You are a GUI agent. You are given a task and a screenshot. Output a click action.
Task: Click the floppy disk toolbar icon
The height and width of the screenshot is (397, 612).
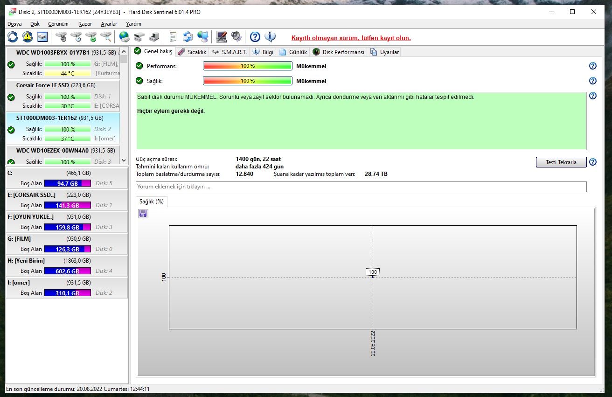(154, 37)
